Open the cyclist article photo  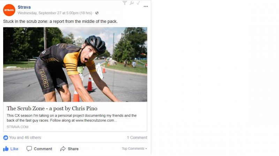click(75, 64)
